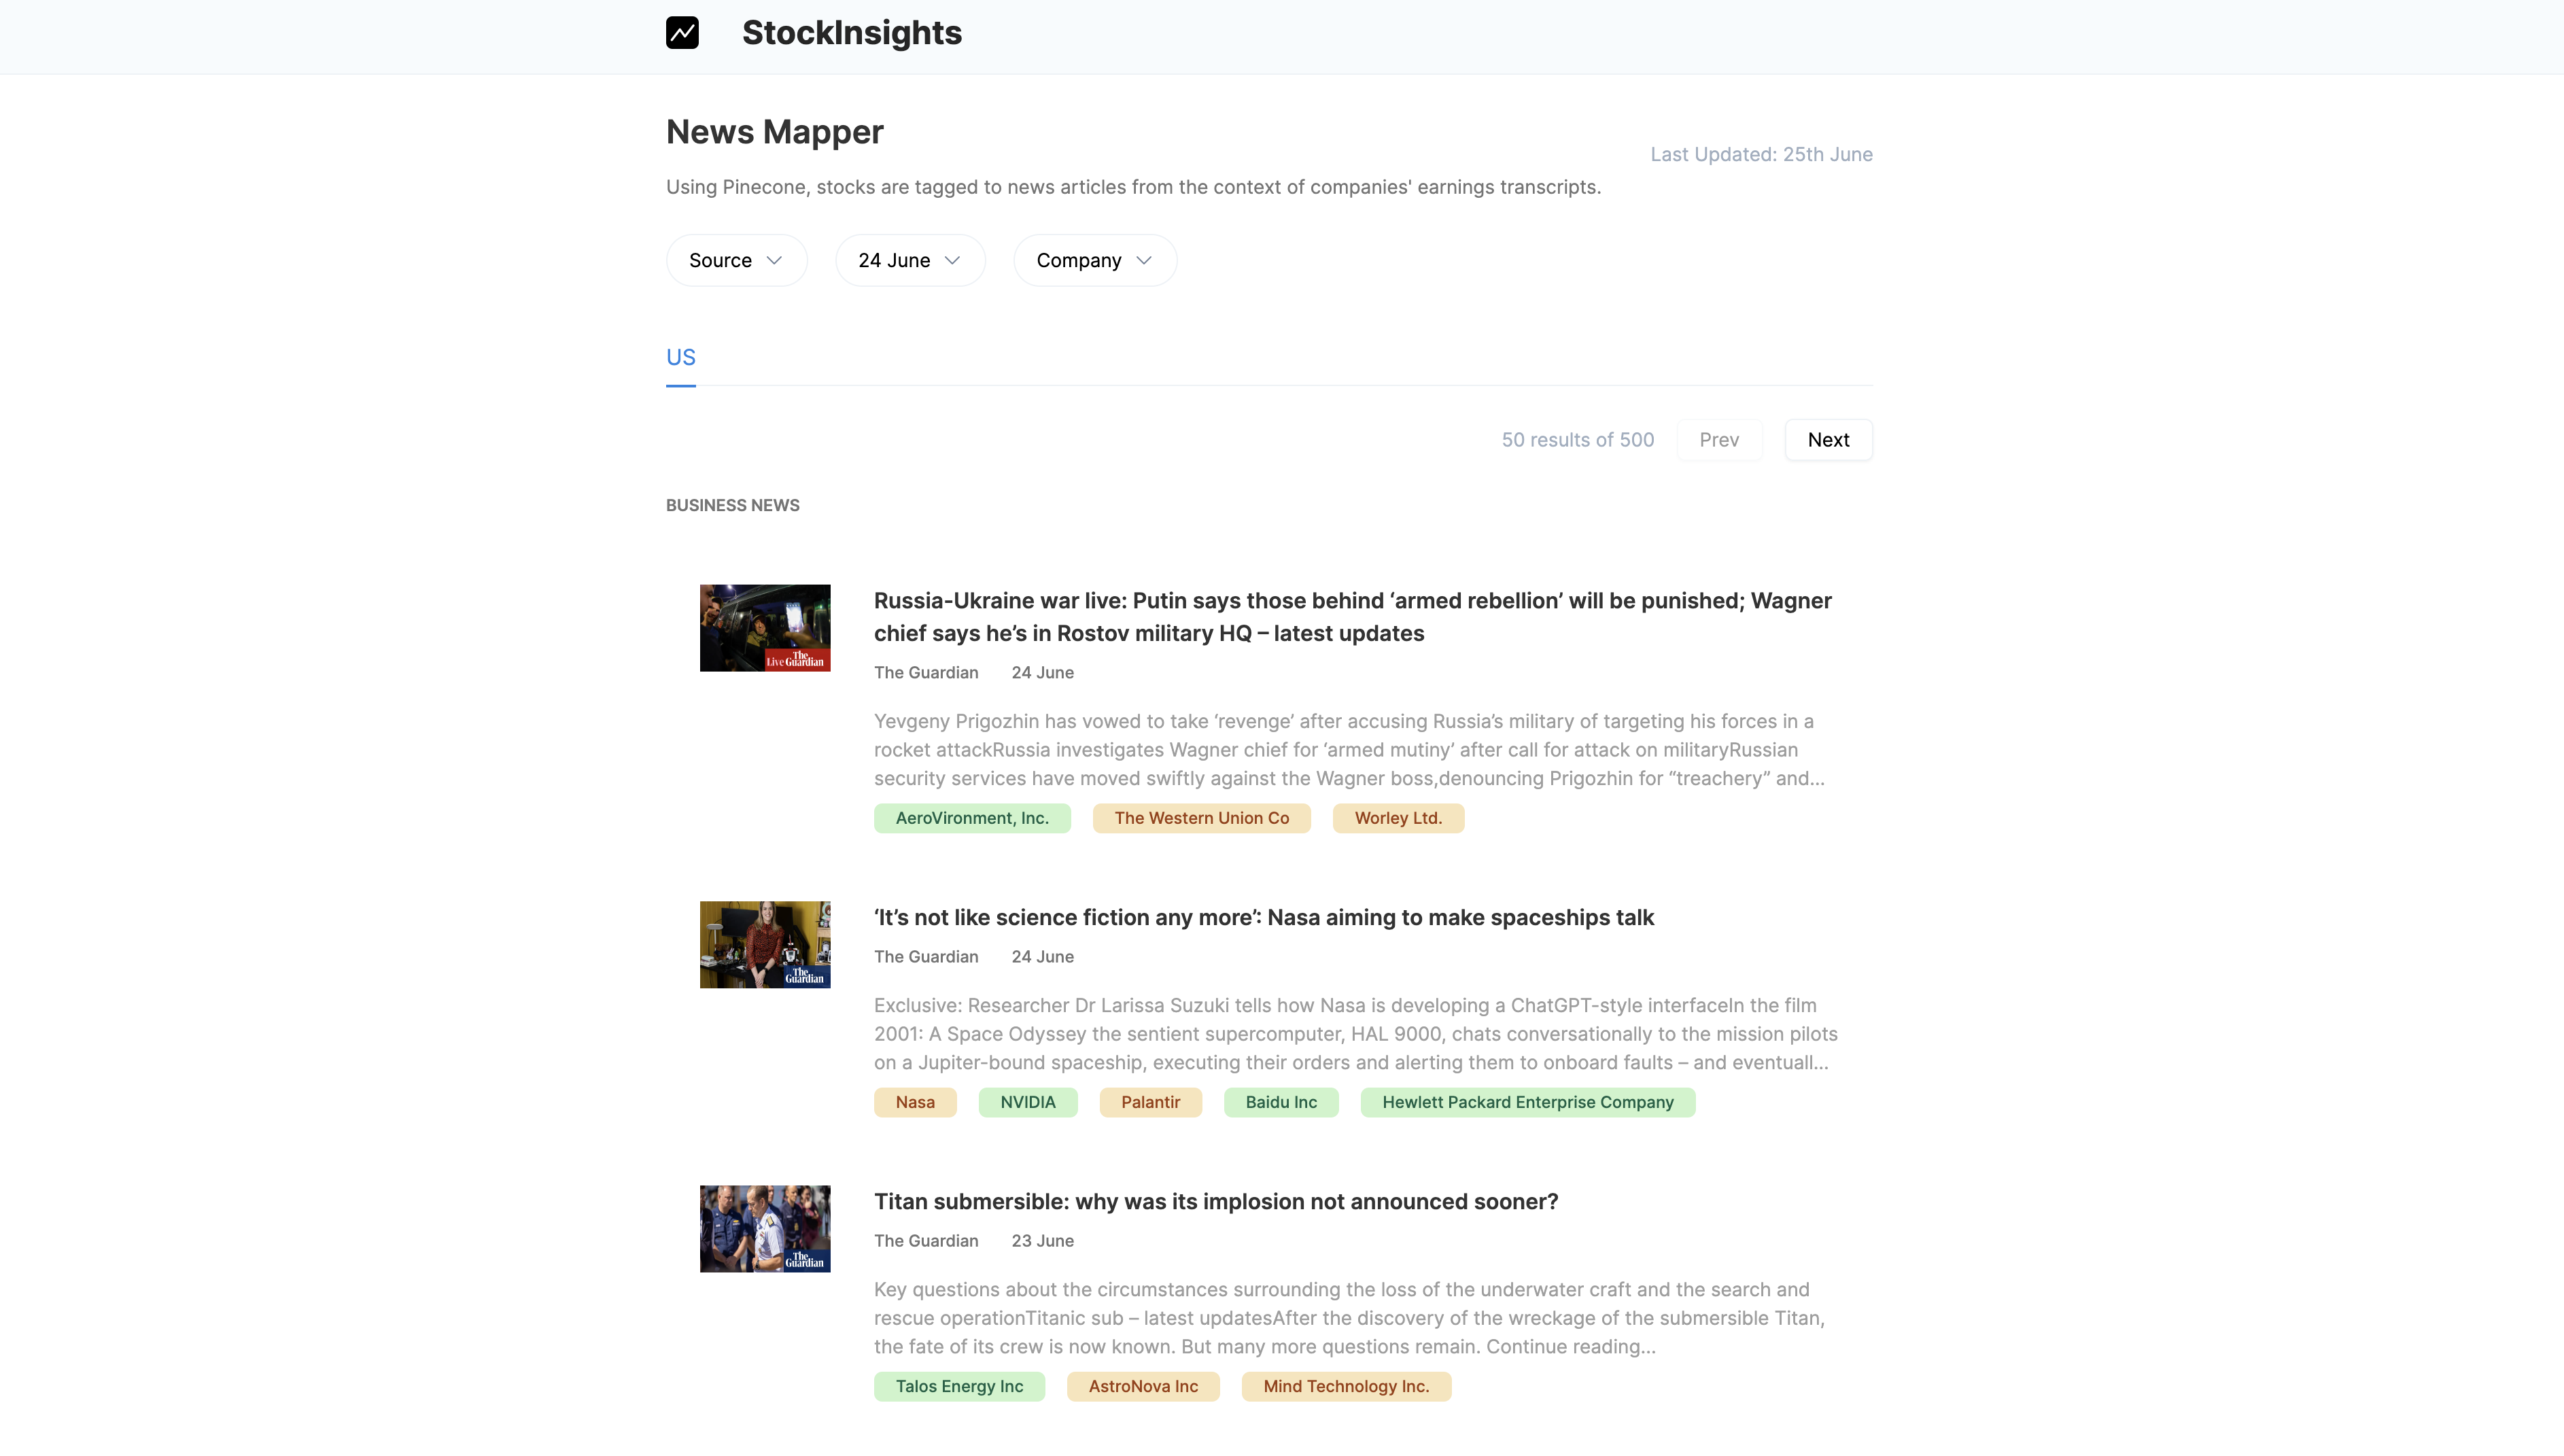Click the Russia-Ukraine article thumbnail image
The image size is (2564, 1456).
coord(764,628)
